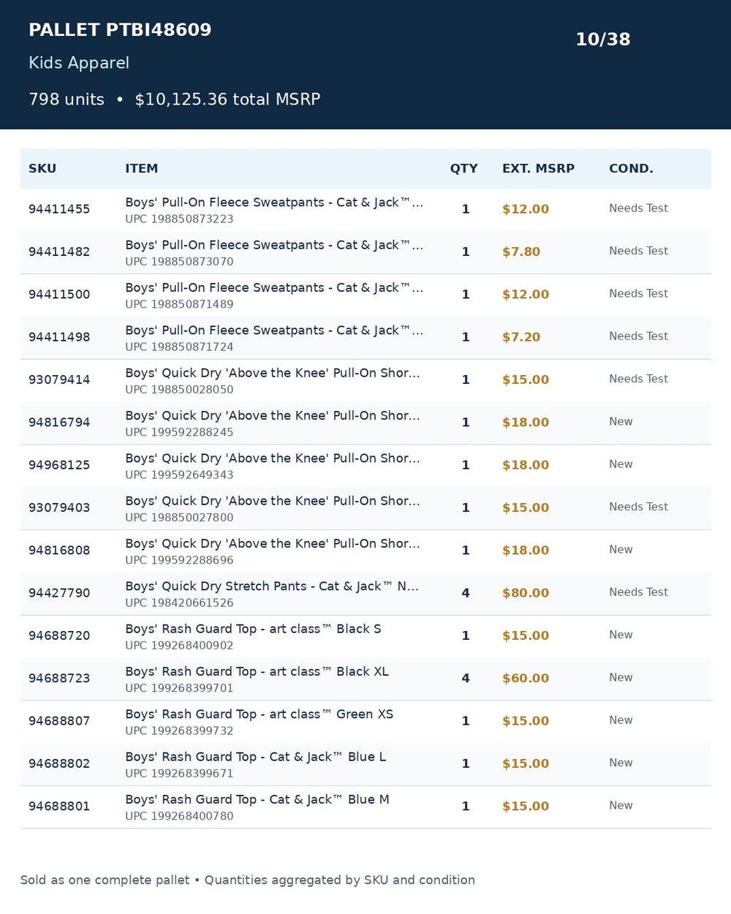Select Rash Guard Top Green XS item
The height and width of the screenshot is (914, 731).
[x=259, y=714]
